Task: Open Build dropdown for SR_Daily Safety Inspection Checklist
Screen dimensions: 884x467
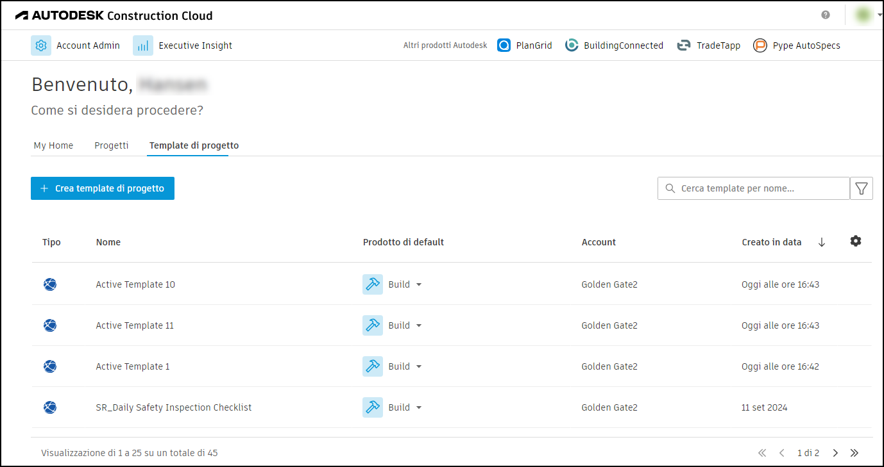Action: [419, 407]
